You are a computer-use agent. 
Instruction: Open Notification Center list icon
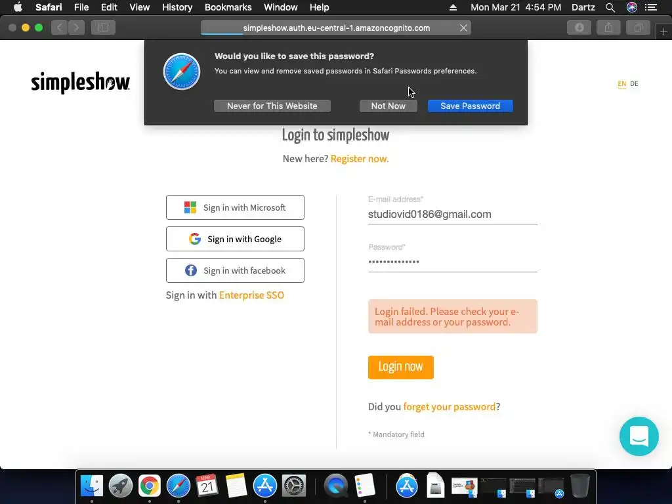click(651, 7)
